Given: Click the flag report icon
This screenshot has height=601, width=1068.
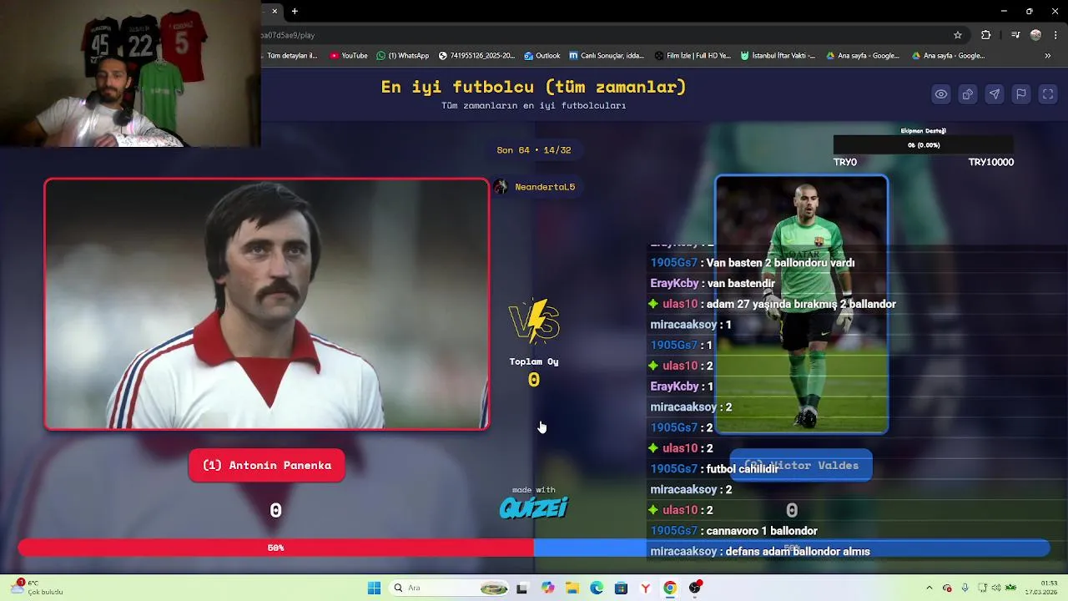Looking at the screenshot, I should click(1021, 94).
